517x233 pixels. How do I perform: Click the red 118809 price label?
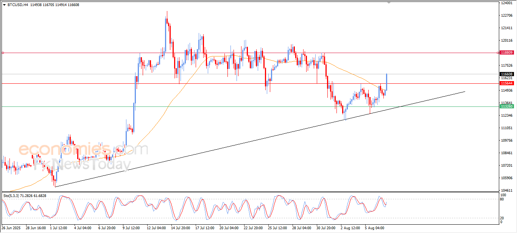pyautogui.click(x=506, y=53)
